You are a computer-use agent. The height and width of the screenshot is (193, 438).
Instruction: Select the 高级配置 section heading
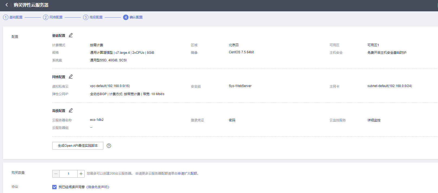(59, 111)
